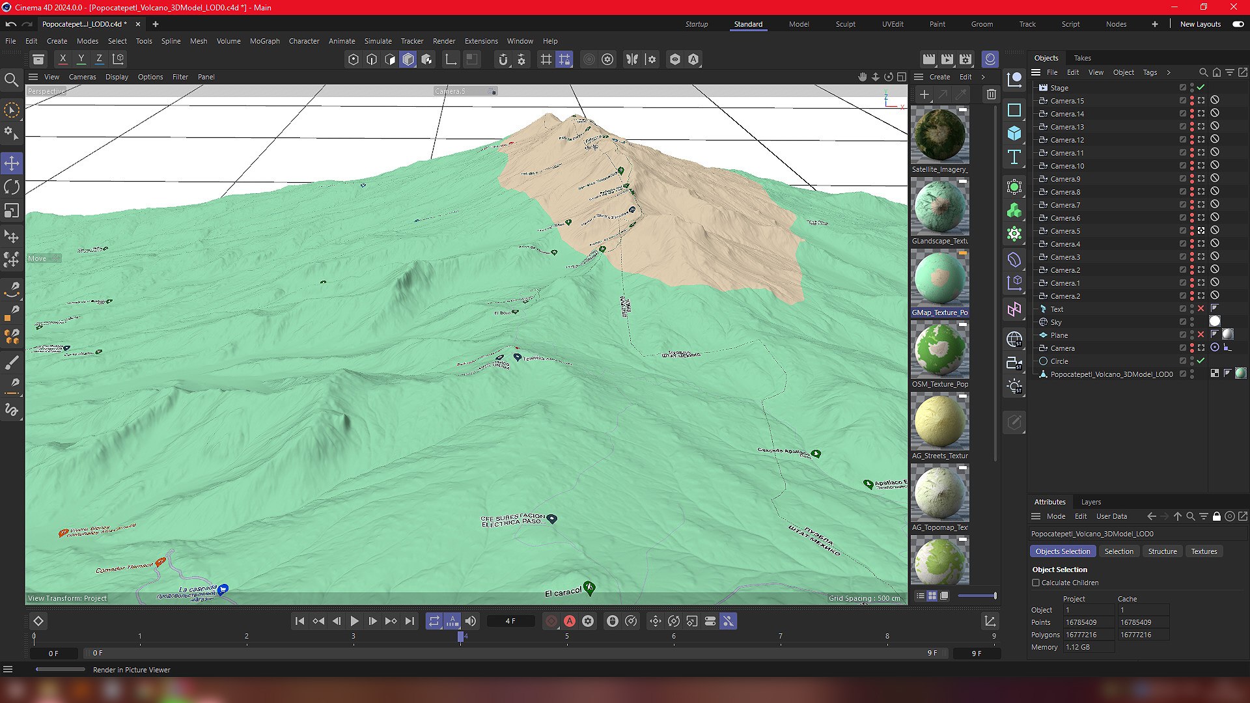Viewport: 1250px width, 703px height.
Task: Open the timeline keyframe diamond button
Action: click(38, 621)
